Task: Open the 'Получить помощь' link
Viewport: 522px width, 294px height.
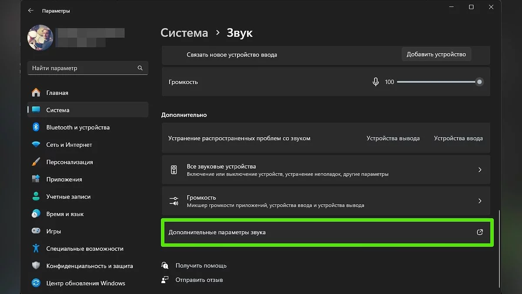Action: pyautogui.click(x=201, y=265)
